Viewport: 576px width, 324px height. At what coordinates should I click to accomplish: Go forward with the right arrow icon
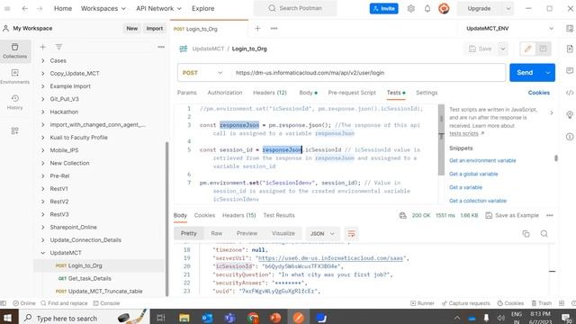(x=40, y=8)
